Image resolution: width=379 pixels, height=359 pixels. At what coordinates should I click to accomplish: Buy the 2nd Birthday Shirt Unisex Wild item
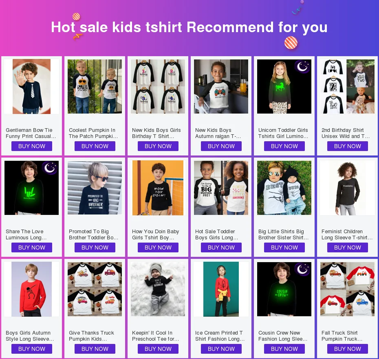tap(347, 146)
